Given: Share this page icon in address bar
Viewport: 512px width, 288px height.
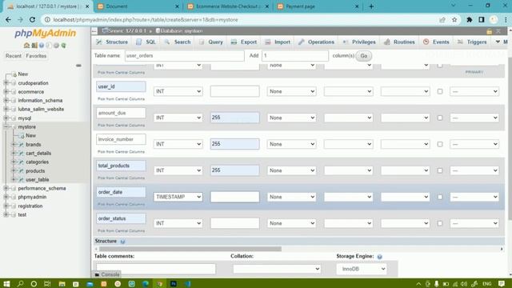Looking at the screenshot, I should tap(442, 19).
